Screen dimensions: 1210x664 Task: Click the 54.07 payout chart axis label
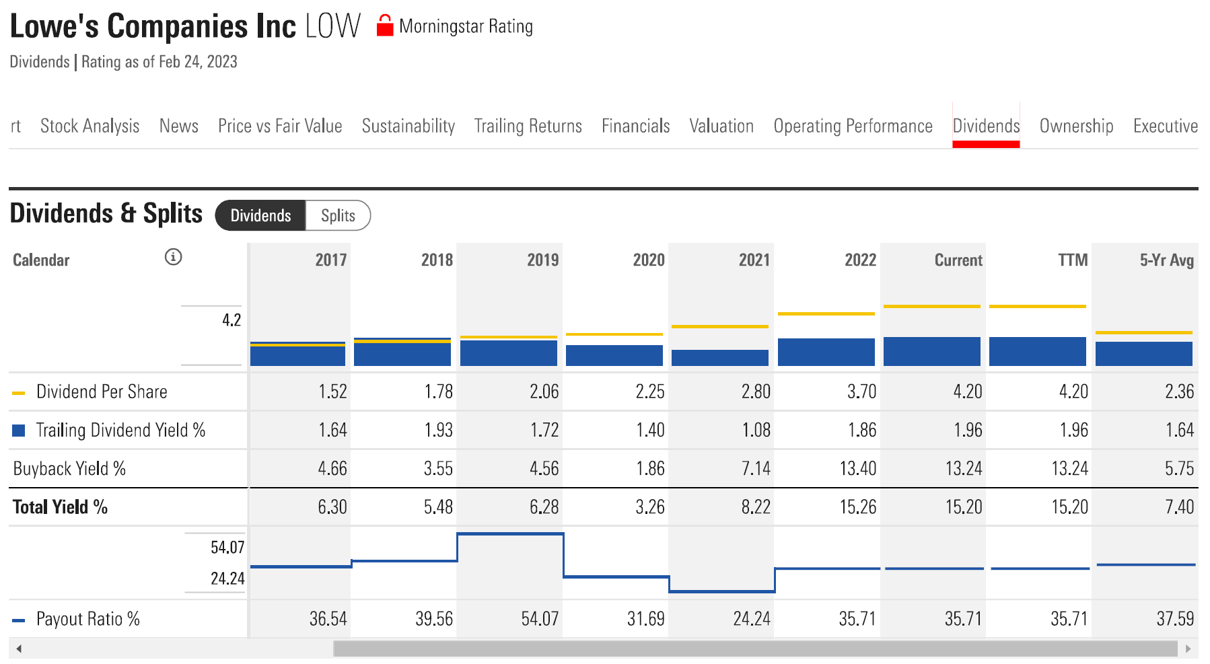click(x=227, y=547)
